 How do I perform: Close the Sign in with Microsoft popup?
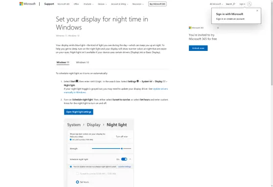[x=257, y=11]
